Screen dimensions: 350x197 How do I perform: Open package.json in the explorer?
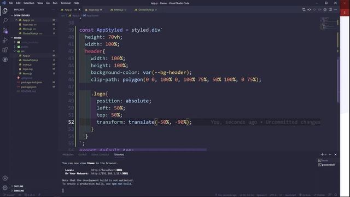coord(28,87)
